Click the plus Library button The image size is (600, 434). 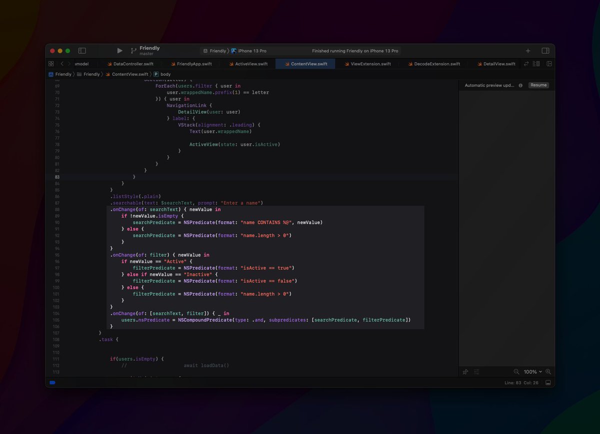(528, 51)
